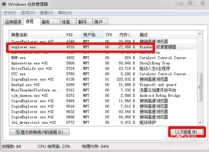Sort by 映像名称 column header

pos(37,35)
